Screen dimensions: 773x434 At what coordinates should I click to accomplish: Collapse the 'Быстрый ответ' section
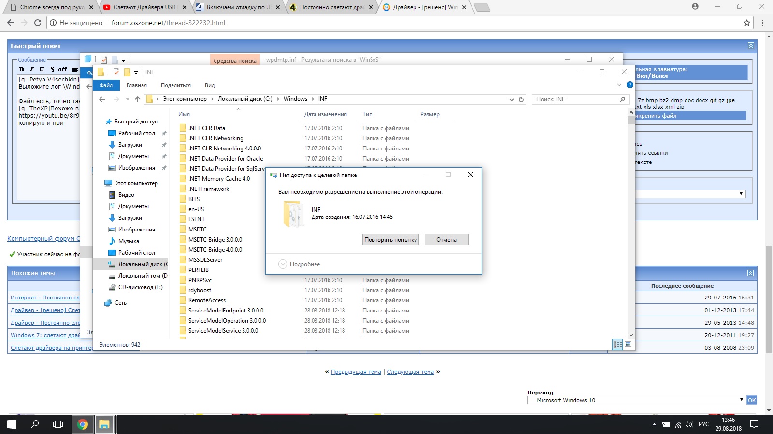[751, 46]
